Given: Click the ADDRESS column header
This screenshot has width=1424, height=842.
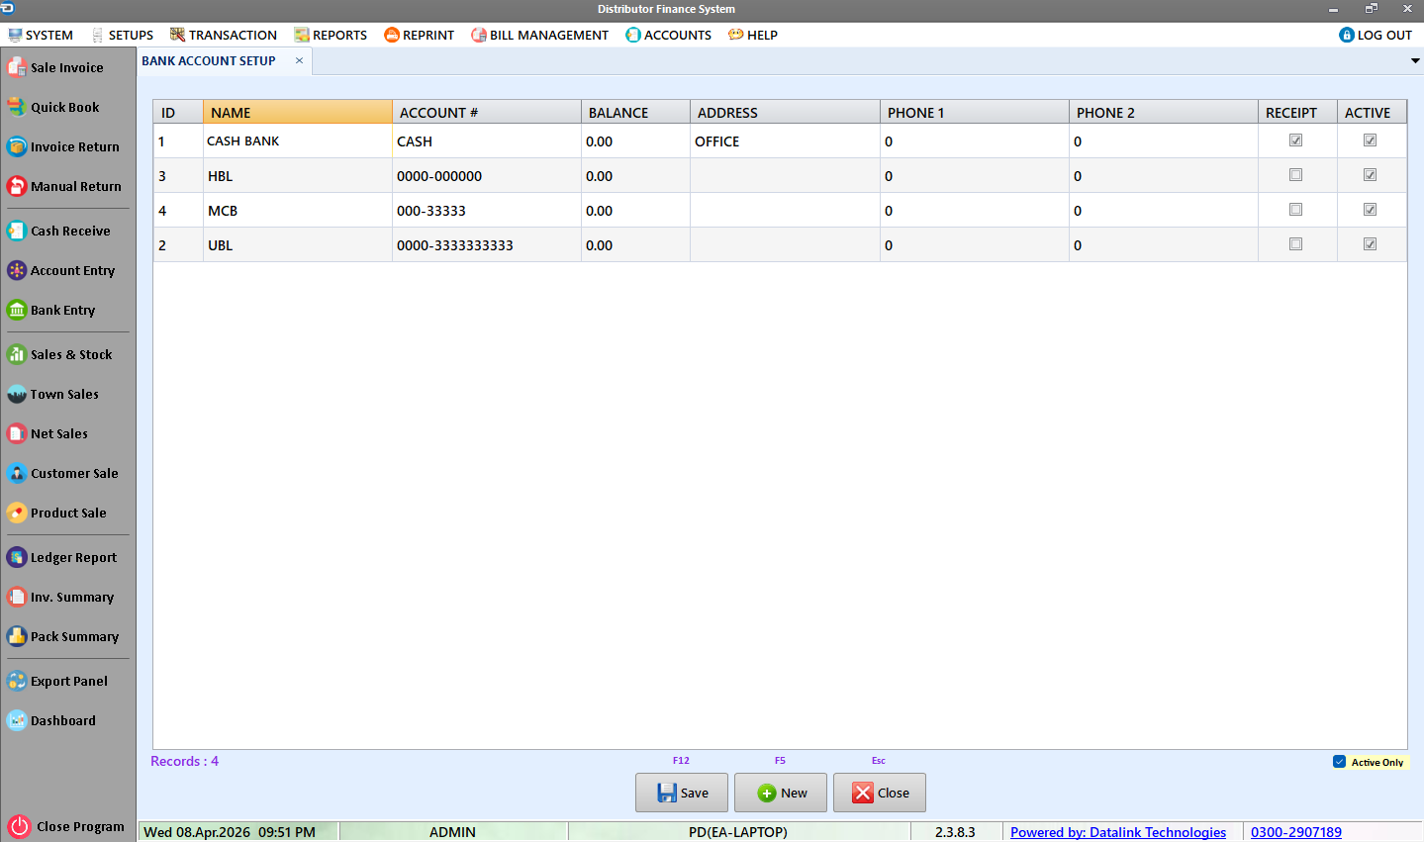Looking at the screenshot, I should (785, 112).
